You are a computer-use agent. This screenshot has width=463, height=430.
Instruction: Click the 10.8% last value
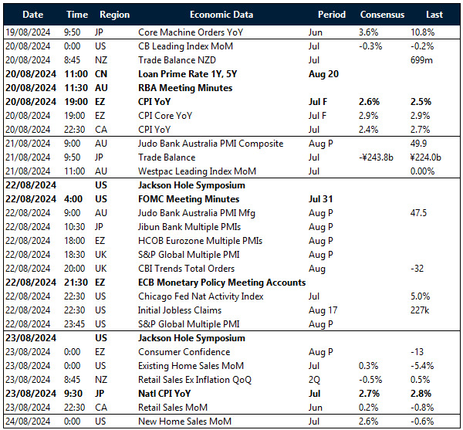422,32
